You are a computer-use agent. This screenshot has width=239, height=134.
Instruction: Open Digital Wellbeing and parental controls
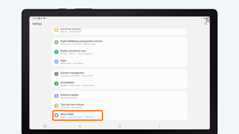(x=81, y=42)
